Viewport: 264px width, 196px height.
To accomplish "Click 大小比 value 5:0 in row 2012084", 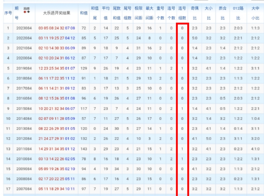I will [209, 138].
